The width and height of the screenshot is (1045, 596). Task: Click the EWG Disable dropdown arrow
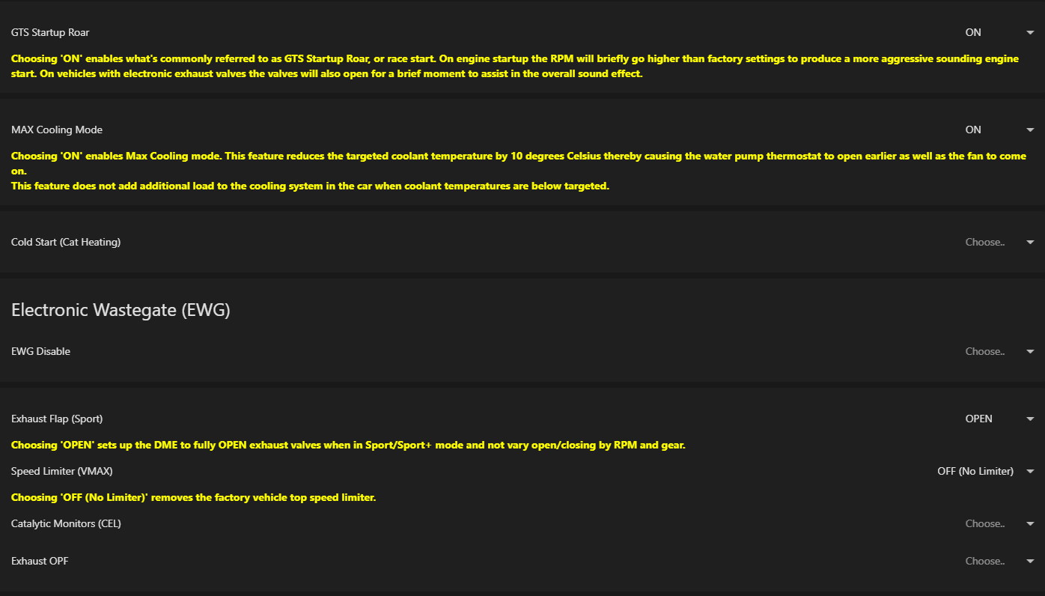pos(1030,352)
